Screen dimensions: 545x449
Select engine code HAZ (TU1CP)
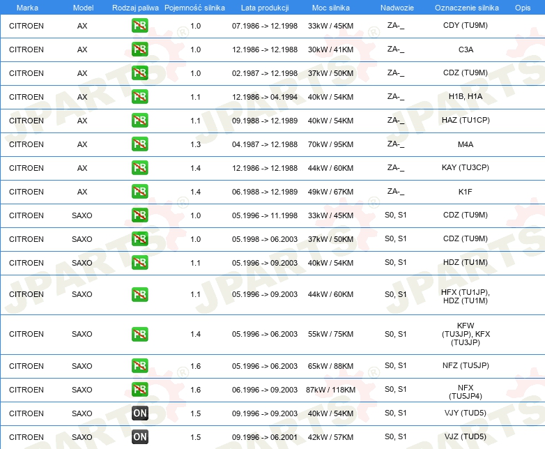466,120
